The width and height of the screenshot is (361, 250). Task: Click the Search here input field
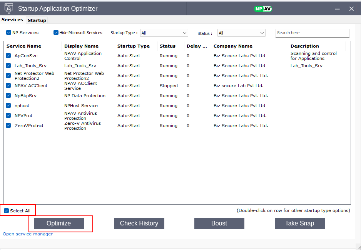click(312, 33)
